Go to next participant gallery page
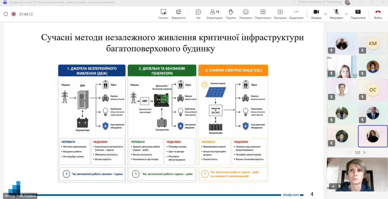388x199 pixels. 364,153
